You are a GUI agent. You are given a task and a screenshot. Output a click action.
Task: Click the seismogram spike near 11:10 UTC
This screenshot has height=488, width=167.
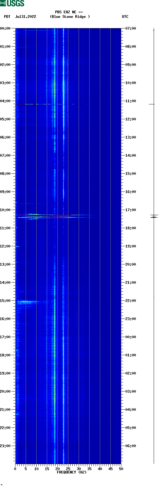click(152, 104)
